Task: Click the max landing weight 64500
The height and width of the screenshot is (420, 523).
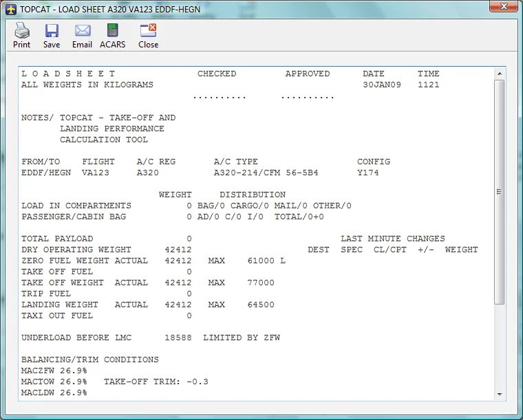Action: pyautogui.click(x=261, y=305)
